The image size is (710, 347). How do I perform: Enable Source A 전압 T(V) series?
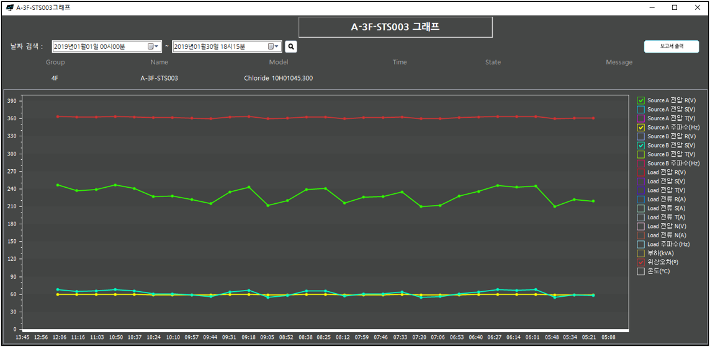pos(641,118)
